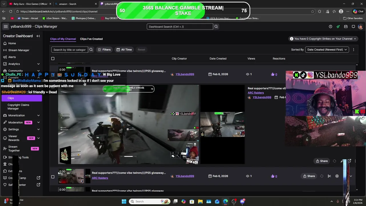366x206 pixels.
Task: Switch to Clips of My Channel tab
Action: pyautogui.click(x=63, y=39)
